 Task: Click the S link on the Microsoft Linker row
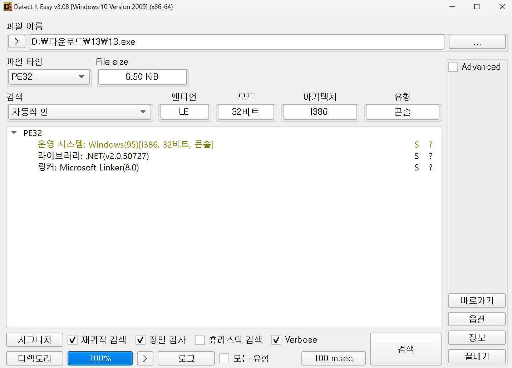click(417, 168)
